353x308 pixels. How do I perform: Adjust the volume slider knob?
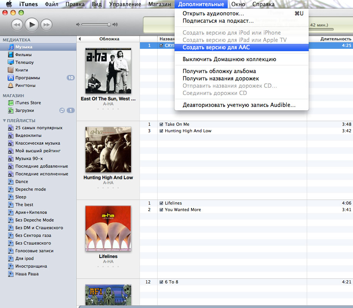pos(109,25)
